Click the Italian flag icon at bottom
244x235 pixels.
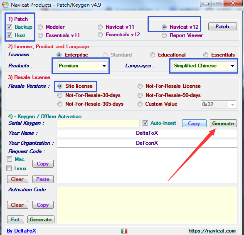[x=124, y=231]
